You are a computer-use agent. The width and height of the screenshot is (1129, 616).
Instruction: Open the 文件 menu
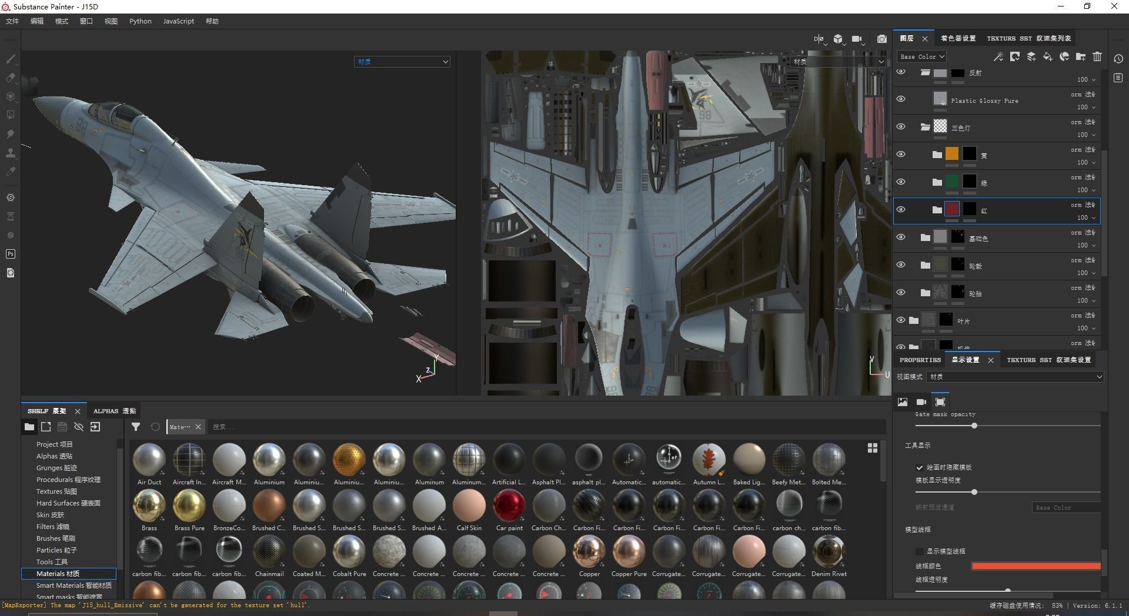pyautogui.click(x=12, y=21)
